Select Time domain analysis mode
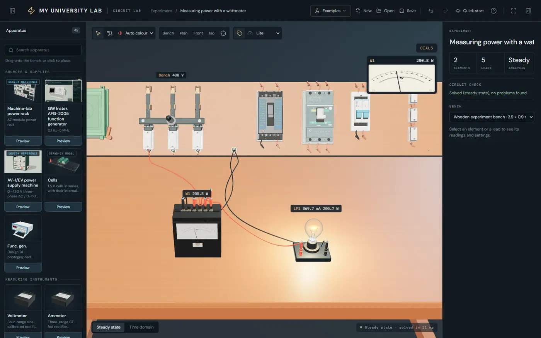 tap(141, 327)
